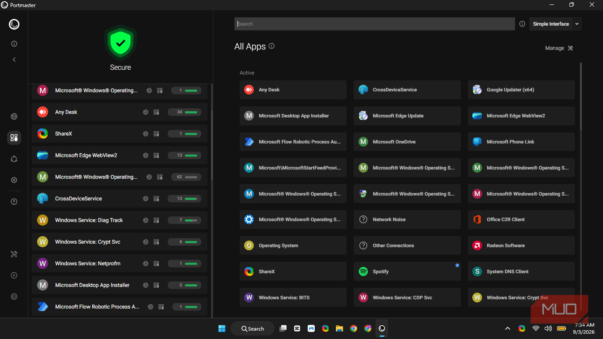Show hidden system tray icons chevron

pos(508,328)
